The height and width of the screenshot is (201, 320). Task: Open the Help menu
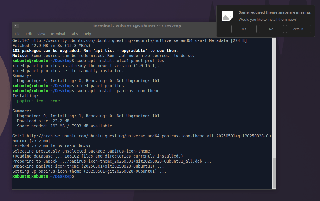[87, 34]
